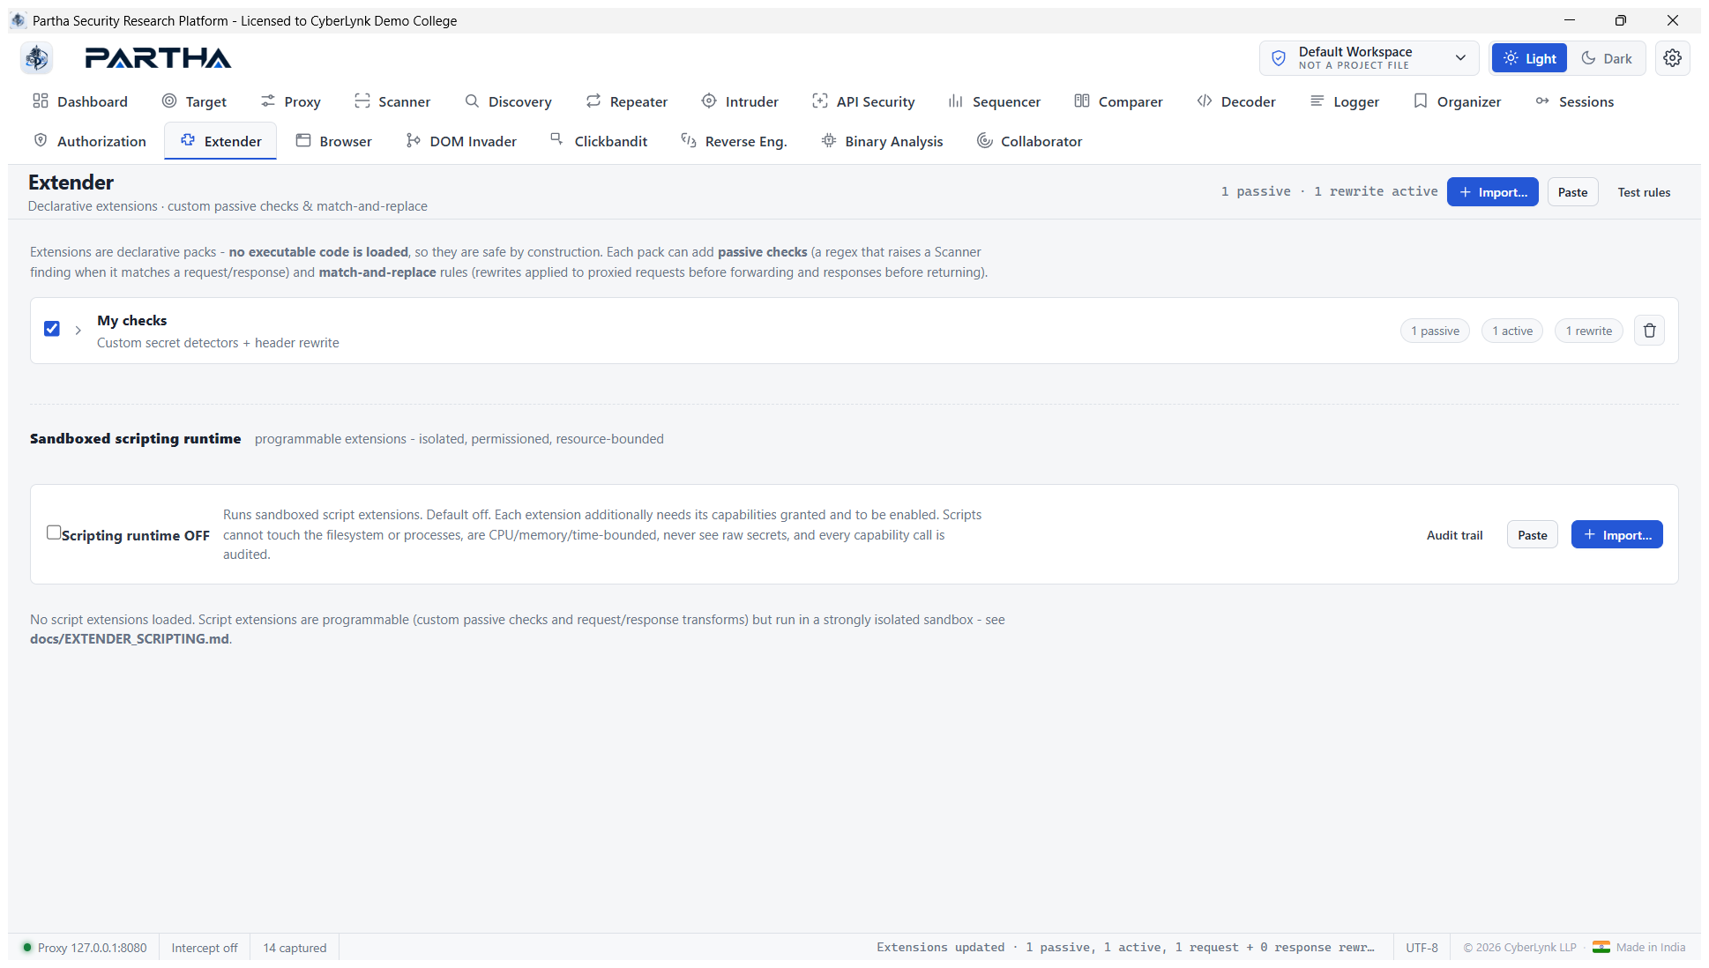Open the Extender tab
1709x968 pixels.
coord(220,141)
